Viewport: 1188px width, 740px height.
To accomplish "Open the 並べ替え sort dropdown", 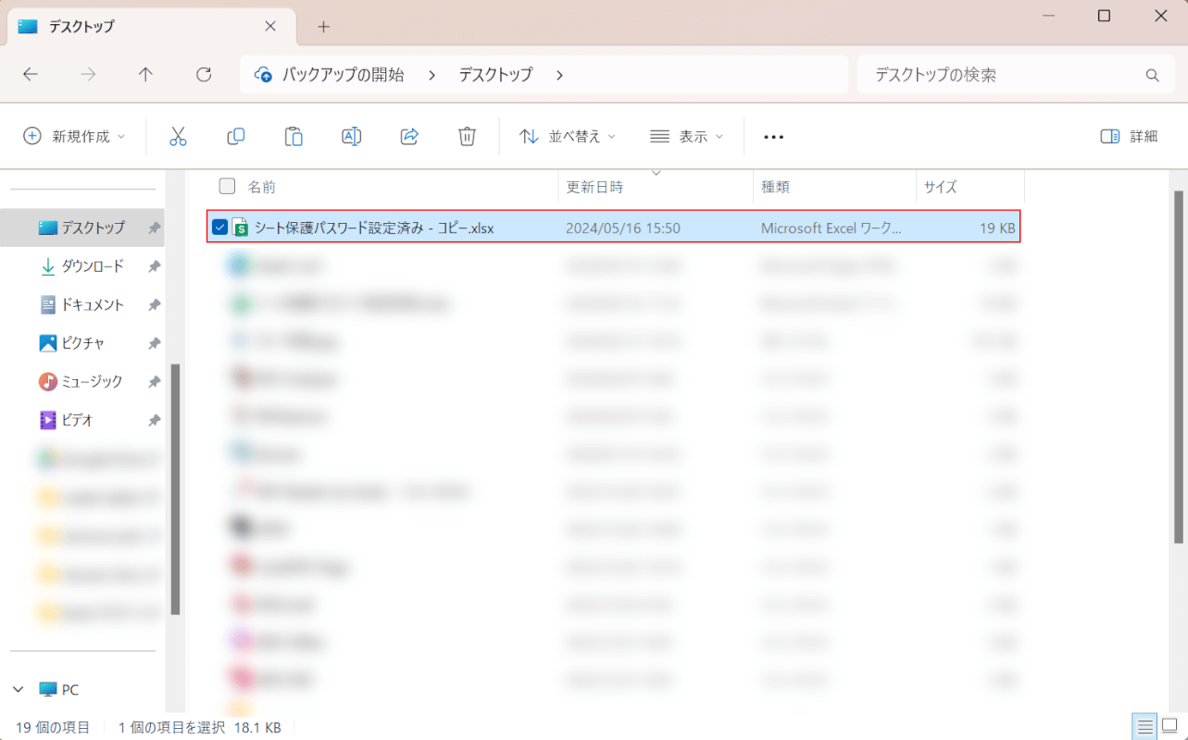I will pos(568,136).
